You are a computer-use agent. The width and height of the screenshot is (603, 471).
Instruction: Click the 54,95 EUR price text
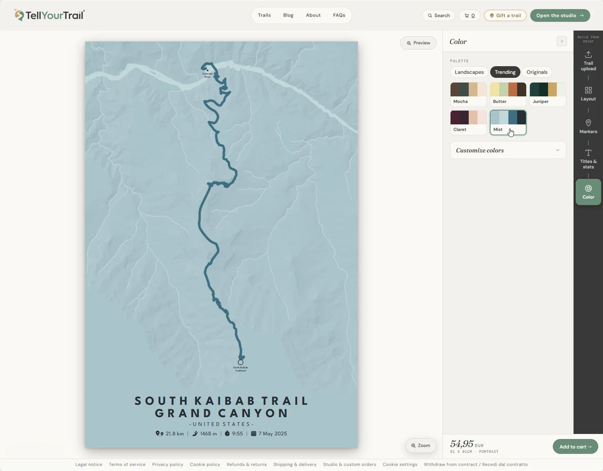467,444
